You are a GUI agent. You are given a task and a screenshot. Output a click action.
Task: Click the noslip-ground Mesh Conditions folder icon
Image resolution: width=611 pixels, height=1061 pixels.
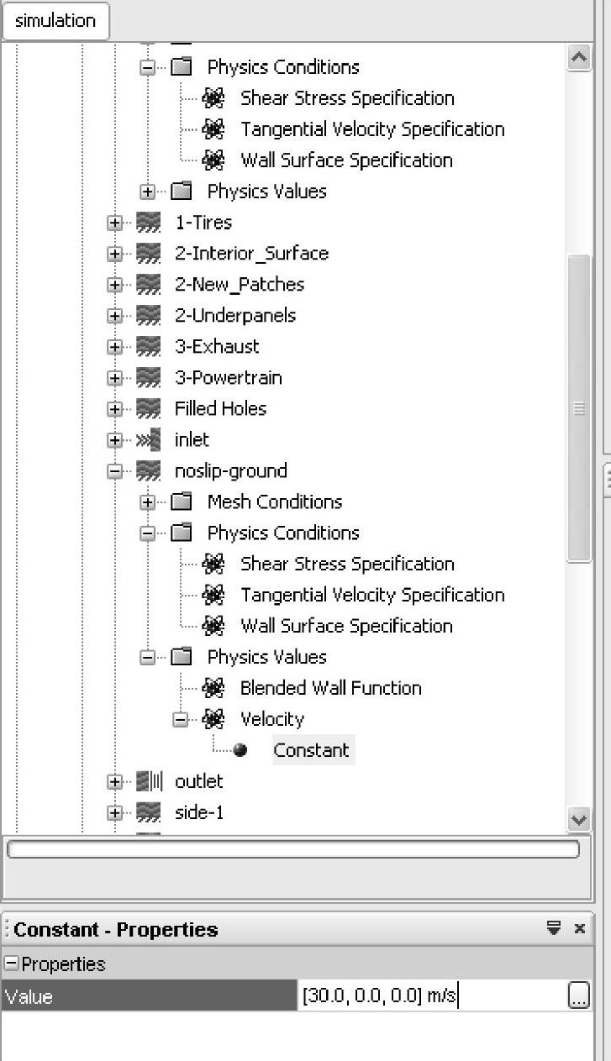(181, 502)
